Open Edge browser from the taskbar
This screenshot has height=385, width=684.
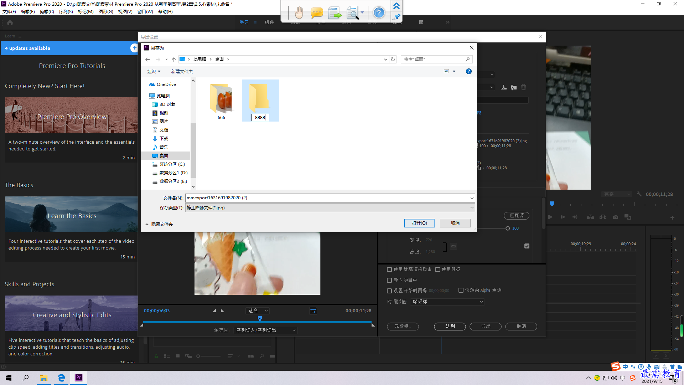(x=61, y=378)
